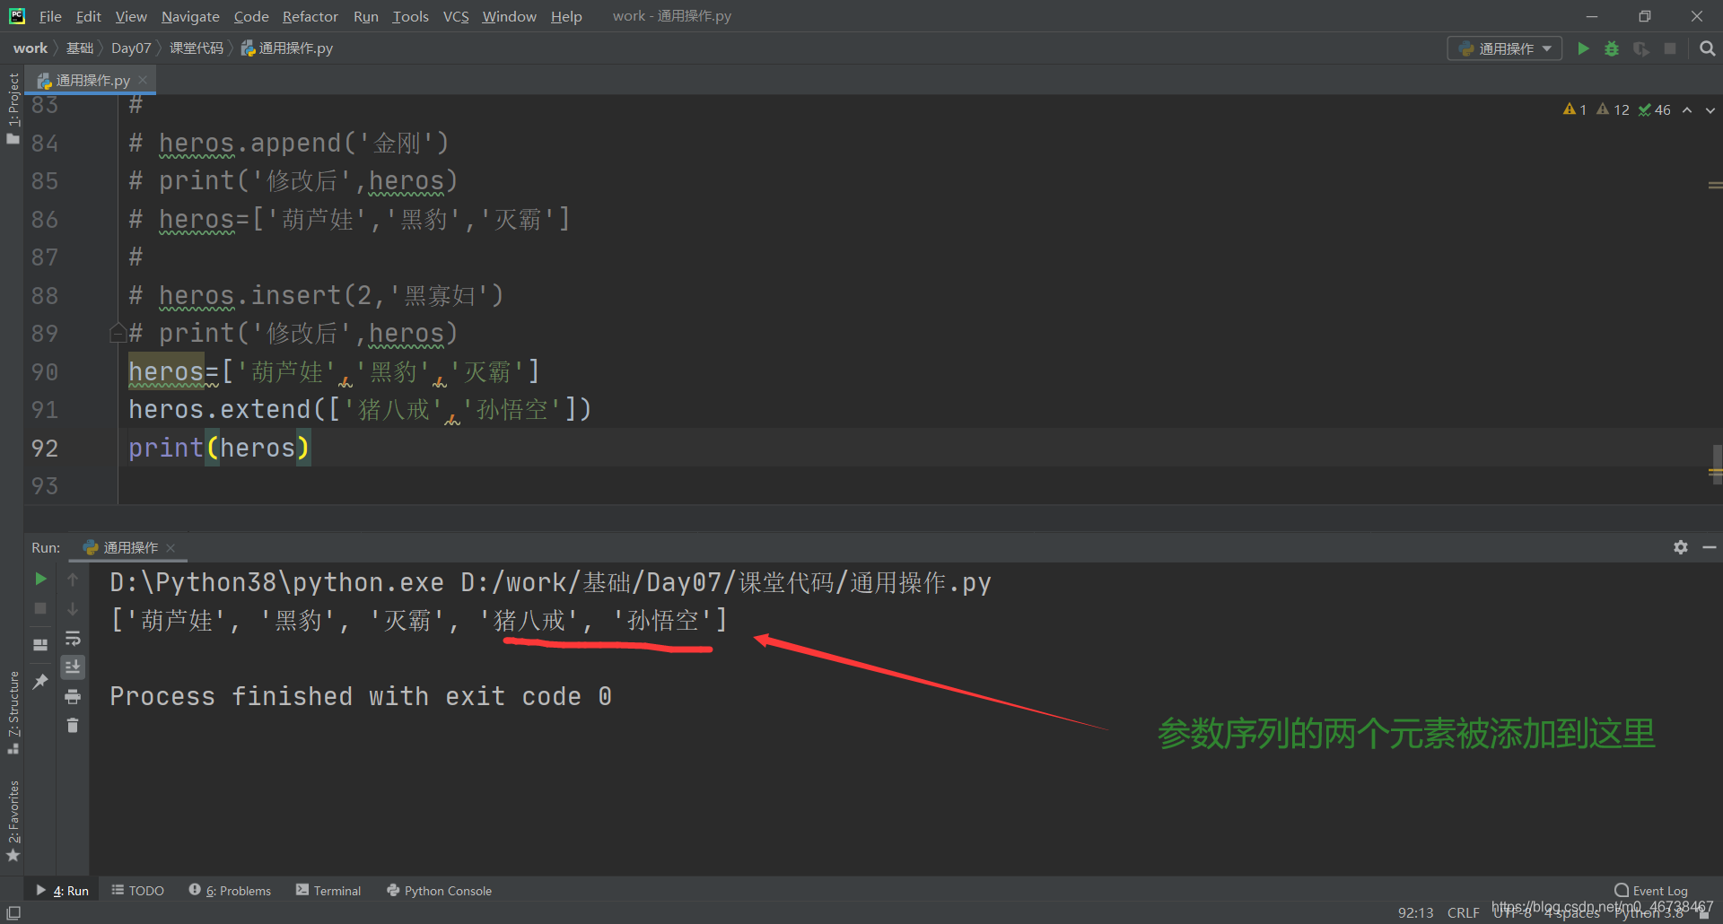Click the CRLF line separator status
1723x924 pixels.
[x=1463, y=912]
